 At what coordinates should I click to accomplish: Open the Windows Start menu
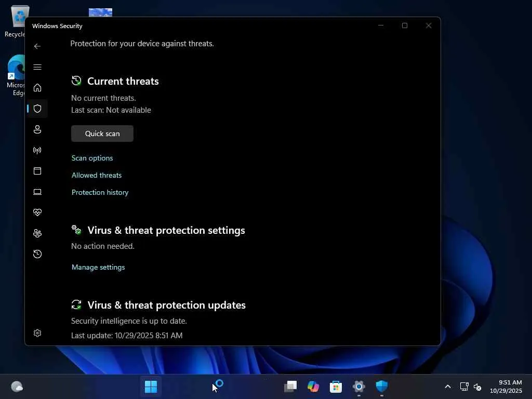click(151, 387)
